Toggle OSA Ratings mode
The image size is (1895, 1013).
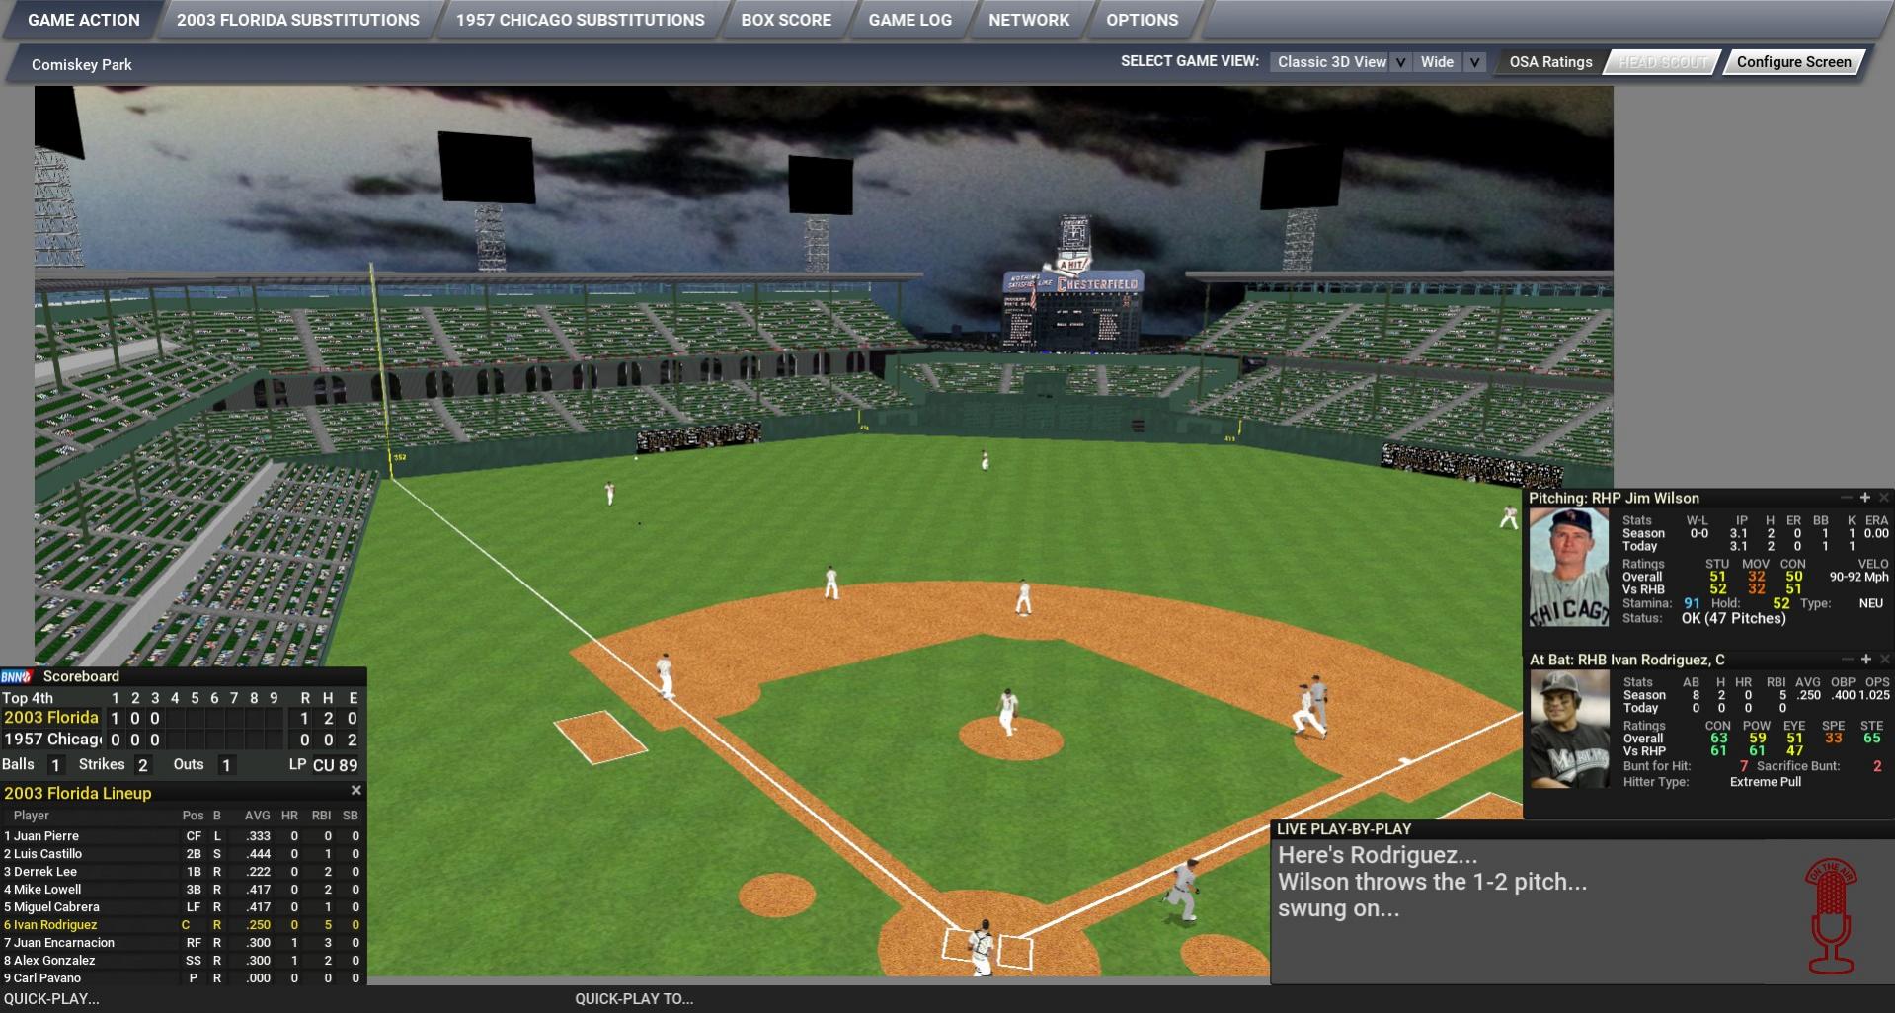point(1550,62)
